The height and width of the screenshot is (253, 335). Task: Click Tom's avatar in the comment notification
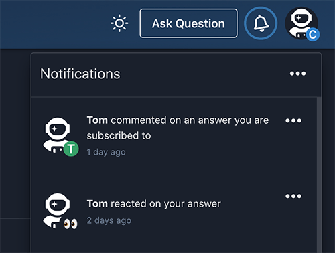click(58, 135)
